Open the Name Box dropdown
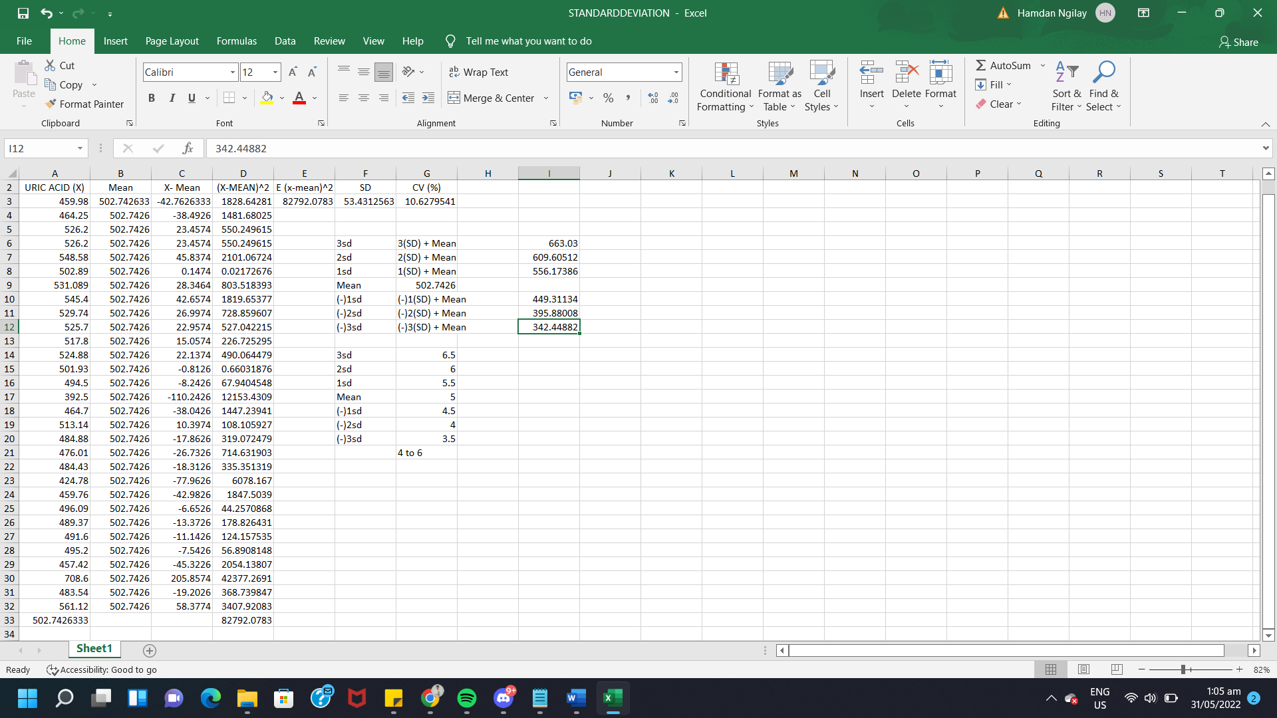This screenshot has width=1277, height=718. pyautogui.click(x=80, y=148)
